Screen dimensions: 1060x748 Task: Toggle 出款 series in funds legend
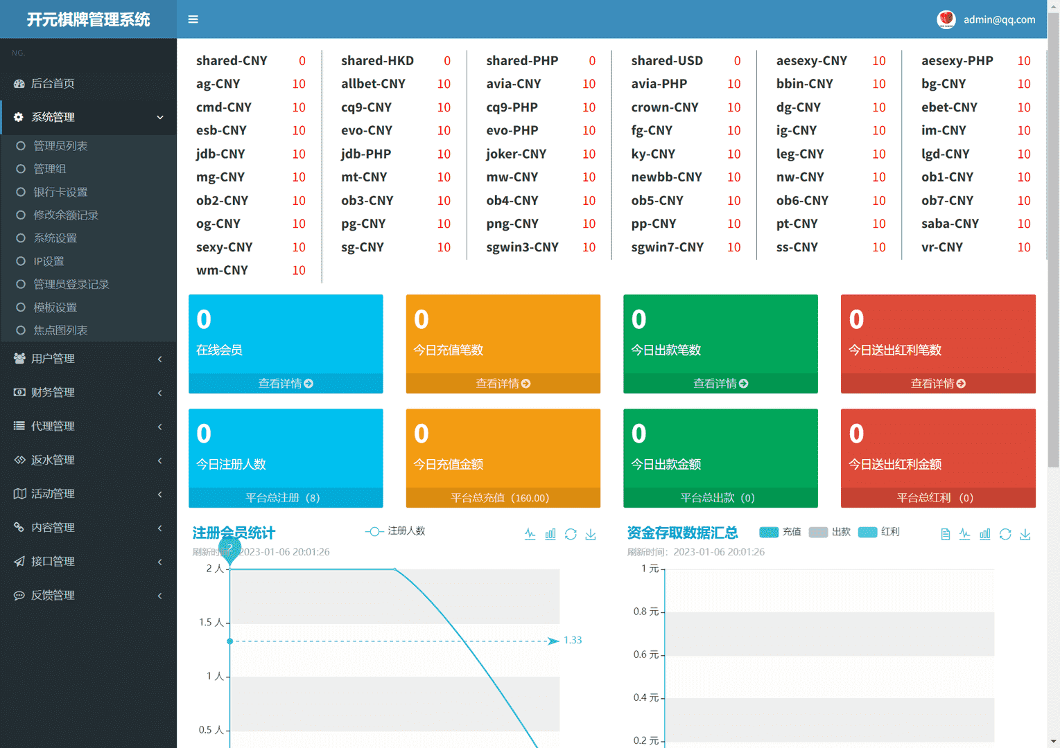point(829,532)
